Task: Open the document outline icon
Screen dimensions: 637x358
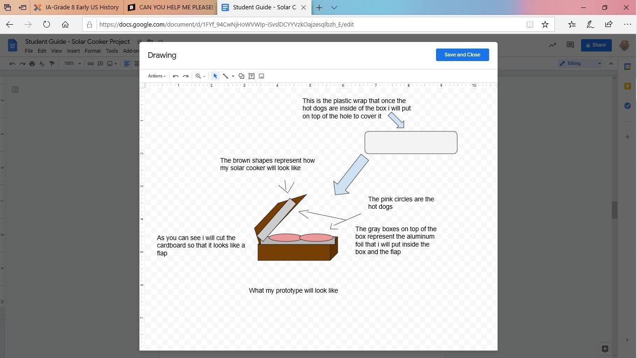Action: (x=15, y=89)
